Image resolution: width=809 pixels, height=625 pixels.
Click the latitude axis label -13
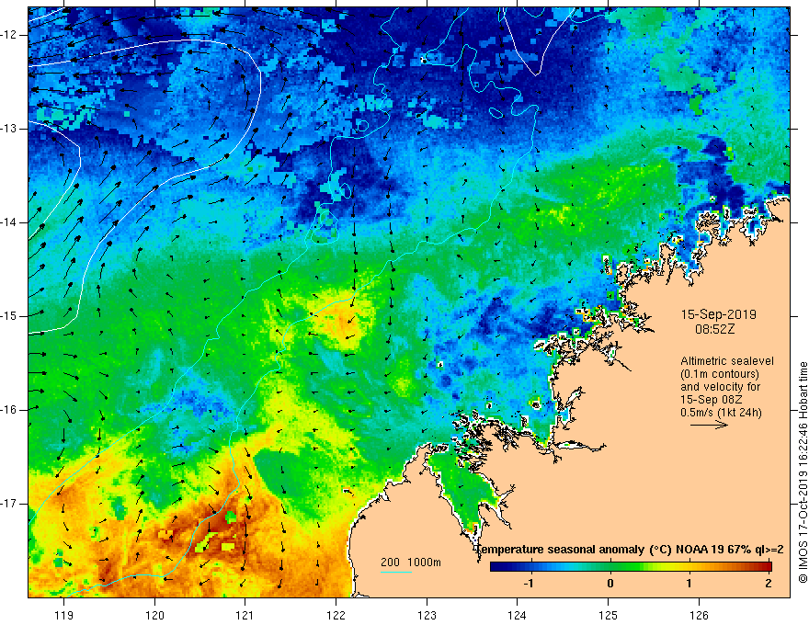(x=9, y=129)
